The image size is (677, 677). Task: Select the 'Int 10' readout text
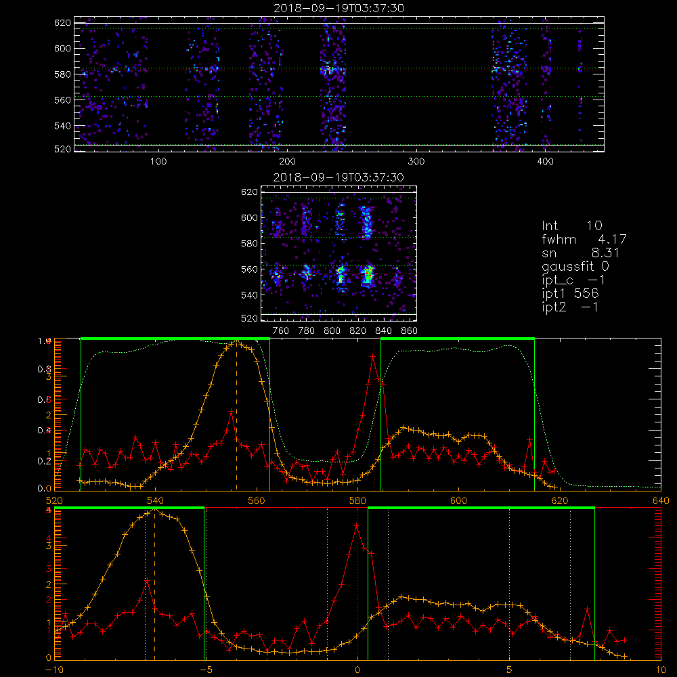coord(571,225)
